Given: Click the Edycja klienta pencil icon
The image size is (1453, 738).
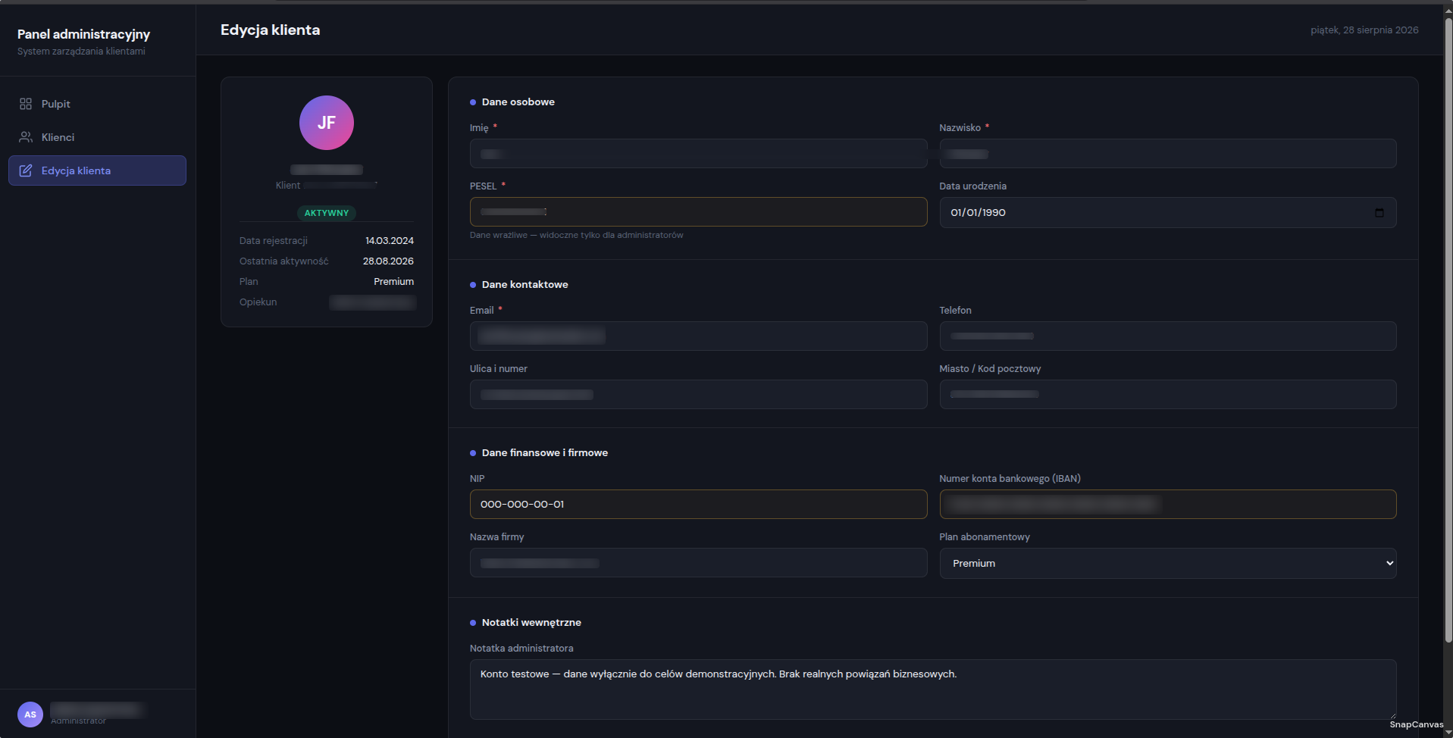Looking at the screenshot, I should 26,170.
